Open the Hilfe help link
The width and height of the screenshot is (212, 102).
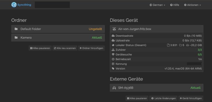click(174, 5)
